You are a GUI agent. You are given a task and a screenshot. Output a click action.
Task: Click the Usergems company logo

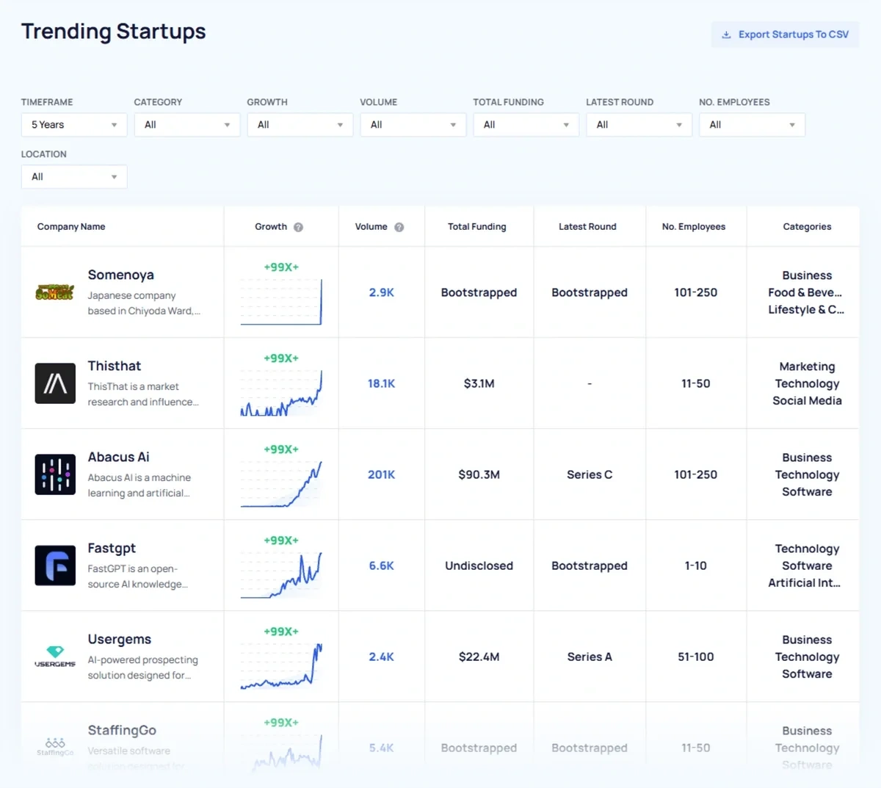coord(55,657)
